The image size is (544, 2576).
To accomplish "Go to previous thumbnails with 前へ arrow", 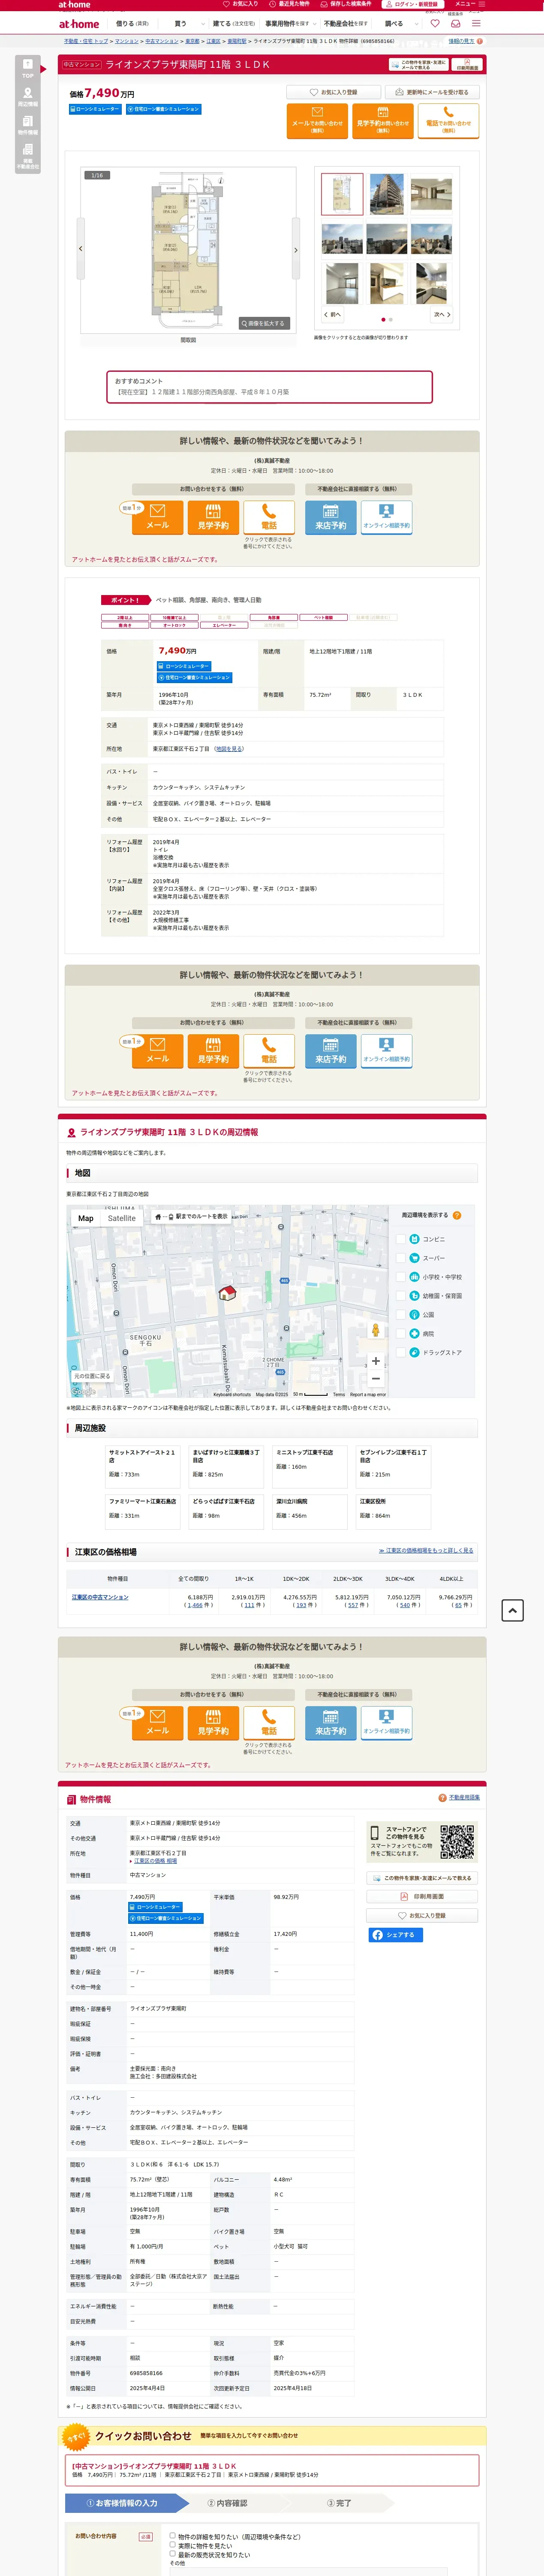I will (331, 314).
